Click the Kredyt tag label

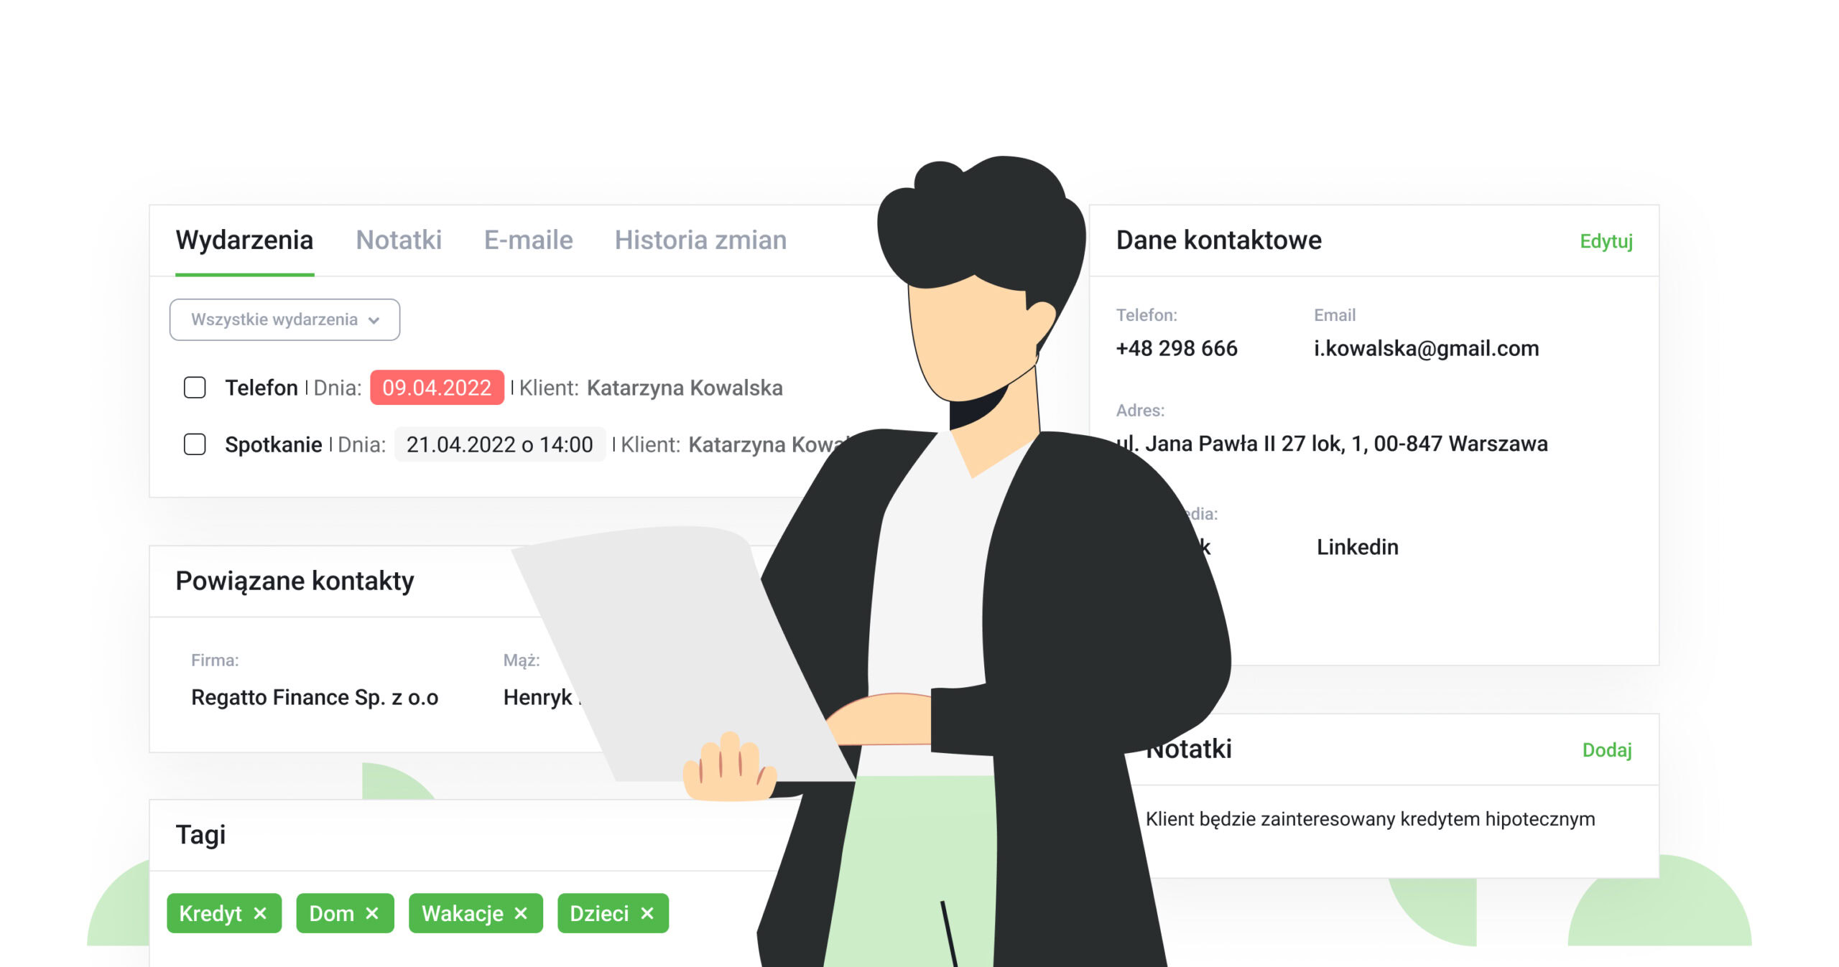(x=210, y=913)
